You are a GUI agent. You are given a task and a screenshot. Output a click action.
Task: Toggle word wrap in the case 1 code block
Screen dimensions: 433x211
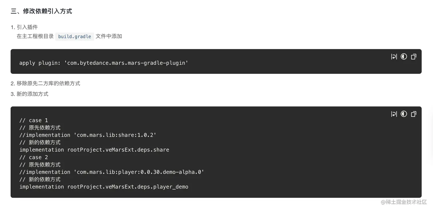[x=394, y=114]
